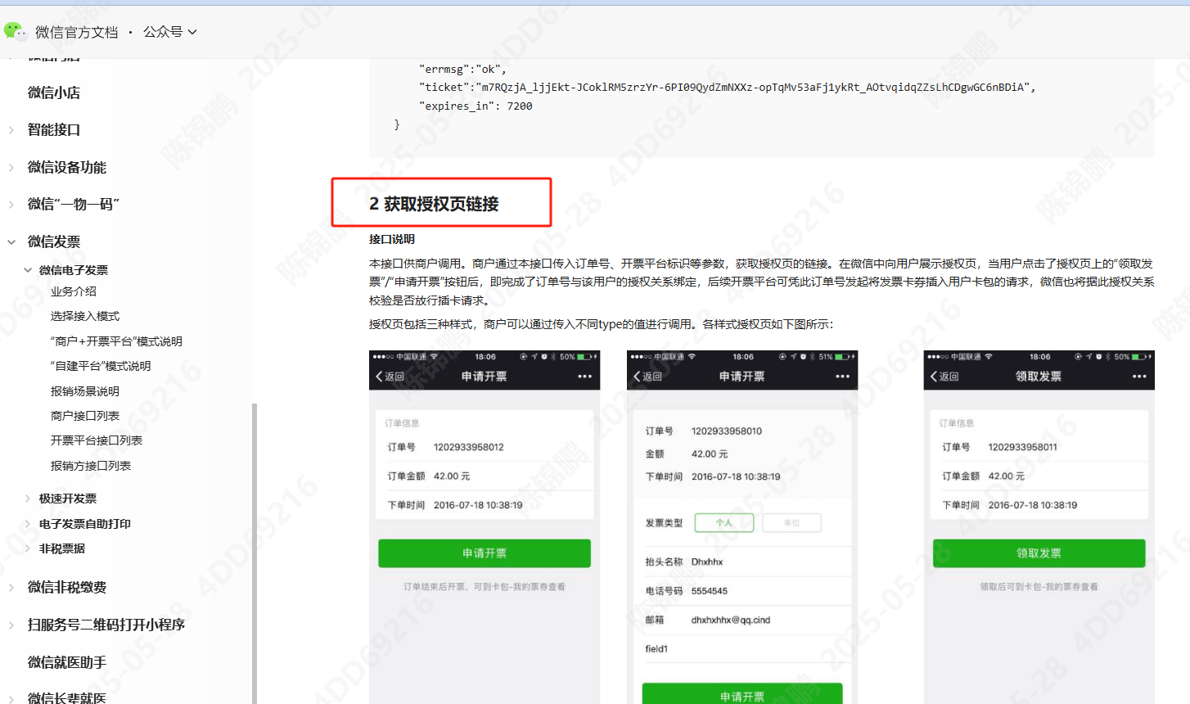This screenshot has height=704, width=1190.
Task: Collapse the 微信发票 section arrow
Action: [x=11, y=242]
